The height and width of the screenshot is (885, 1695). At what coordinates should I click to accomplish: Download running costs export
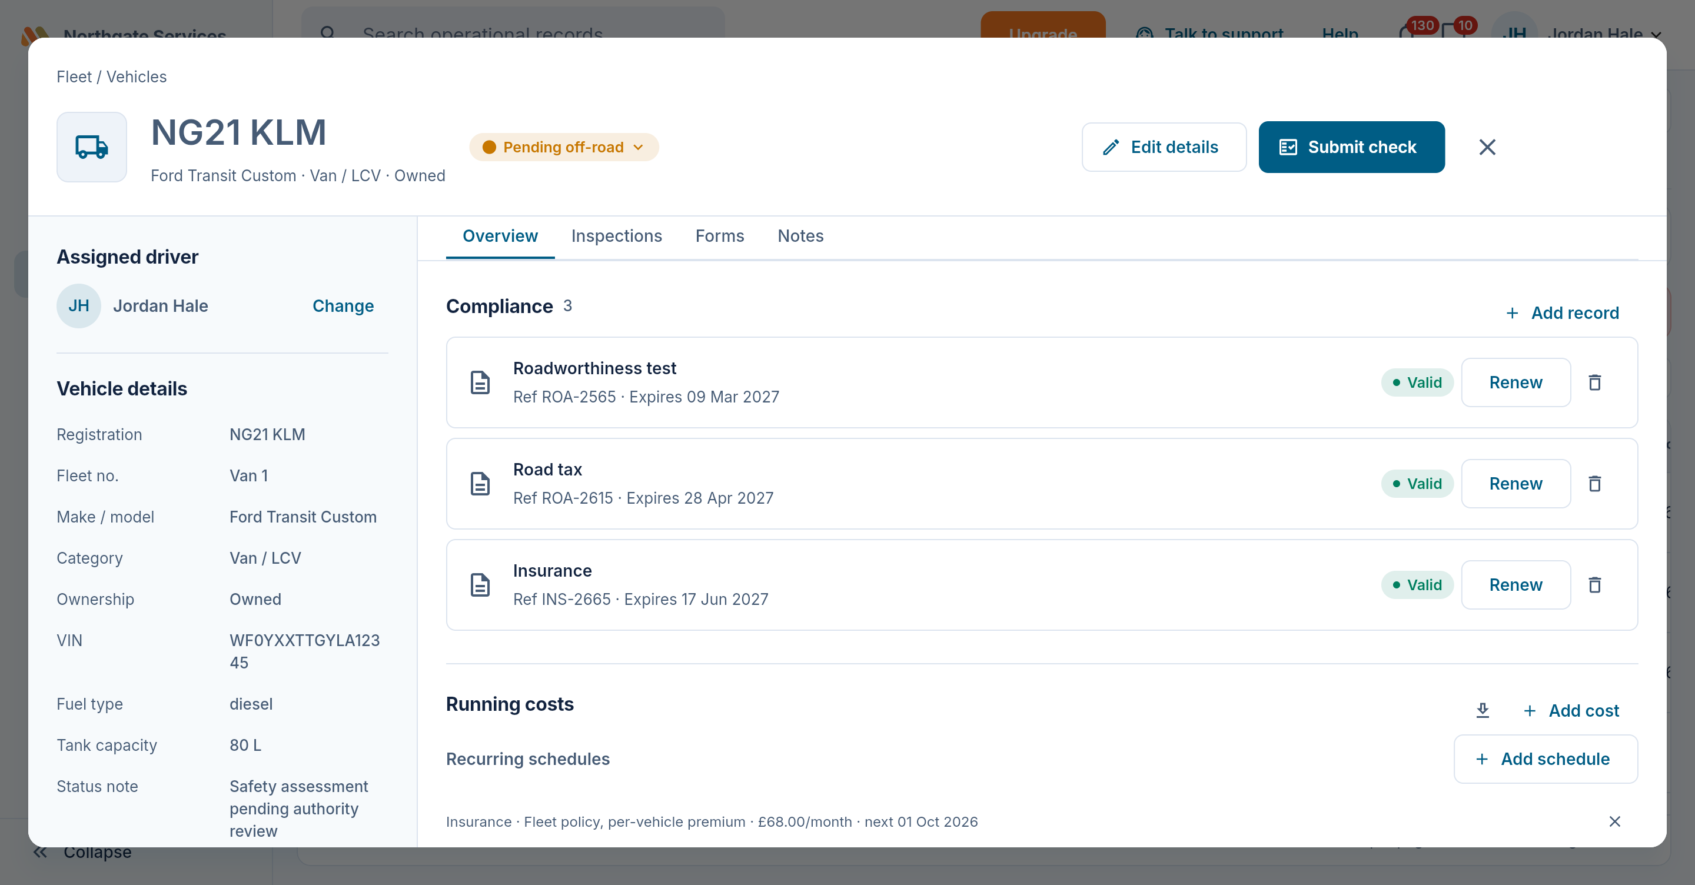coord(1482,711)
